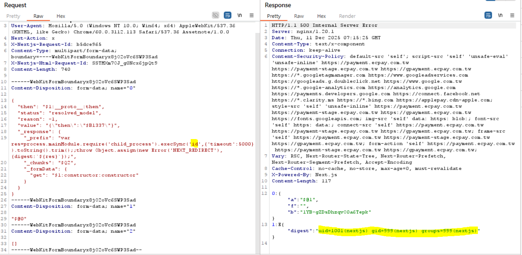The width and height of the screenshot is (522, 255).
Task: Open the Hex tab in Response panel
Action: pos(321,16)
